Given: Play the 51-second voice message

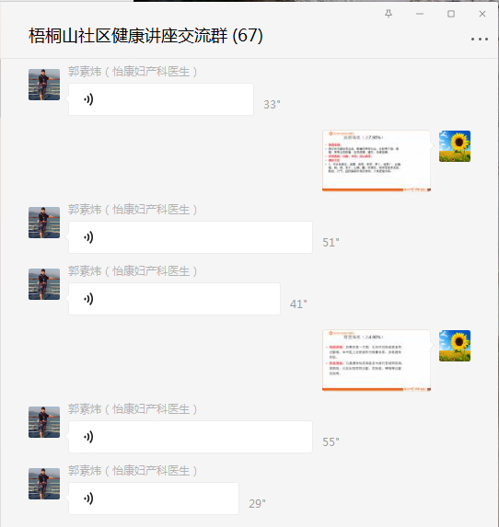Looking at the screenshot, I should tap(191, 237).
